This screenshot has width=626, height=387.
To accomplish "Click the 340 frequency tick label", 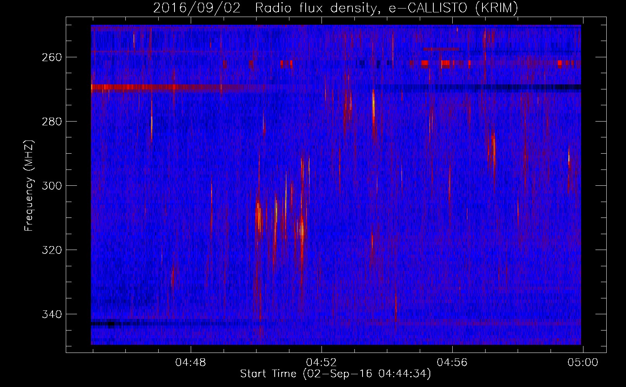I will tap(51, 314).
